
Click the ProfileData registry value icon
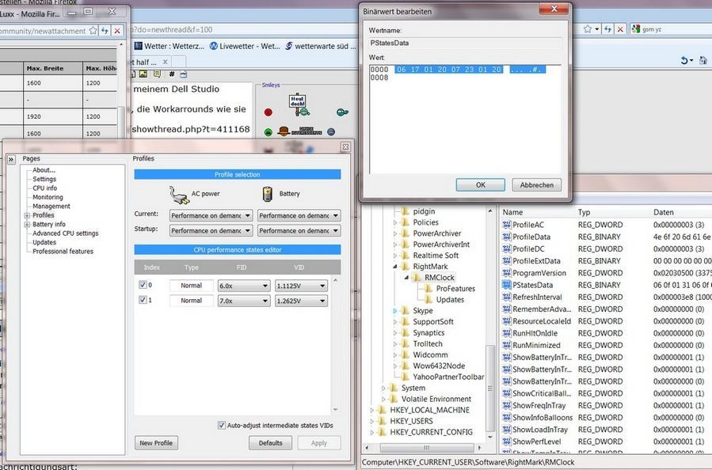point(506,237)
